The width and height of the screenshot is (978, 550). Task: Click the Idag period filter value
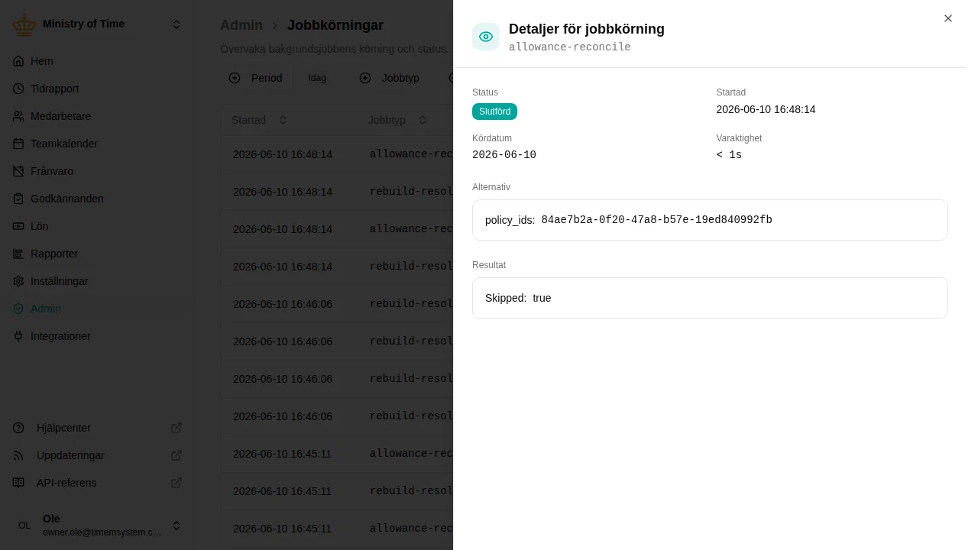point(317,78)
